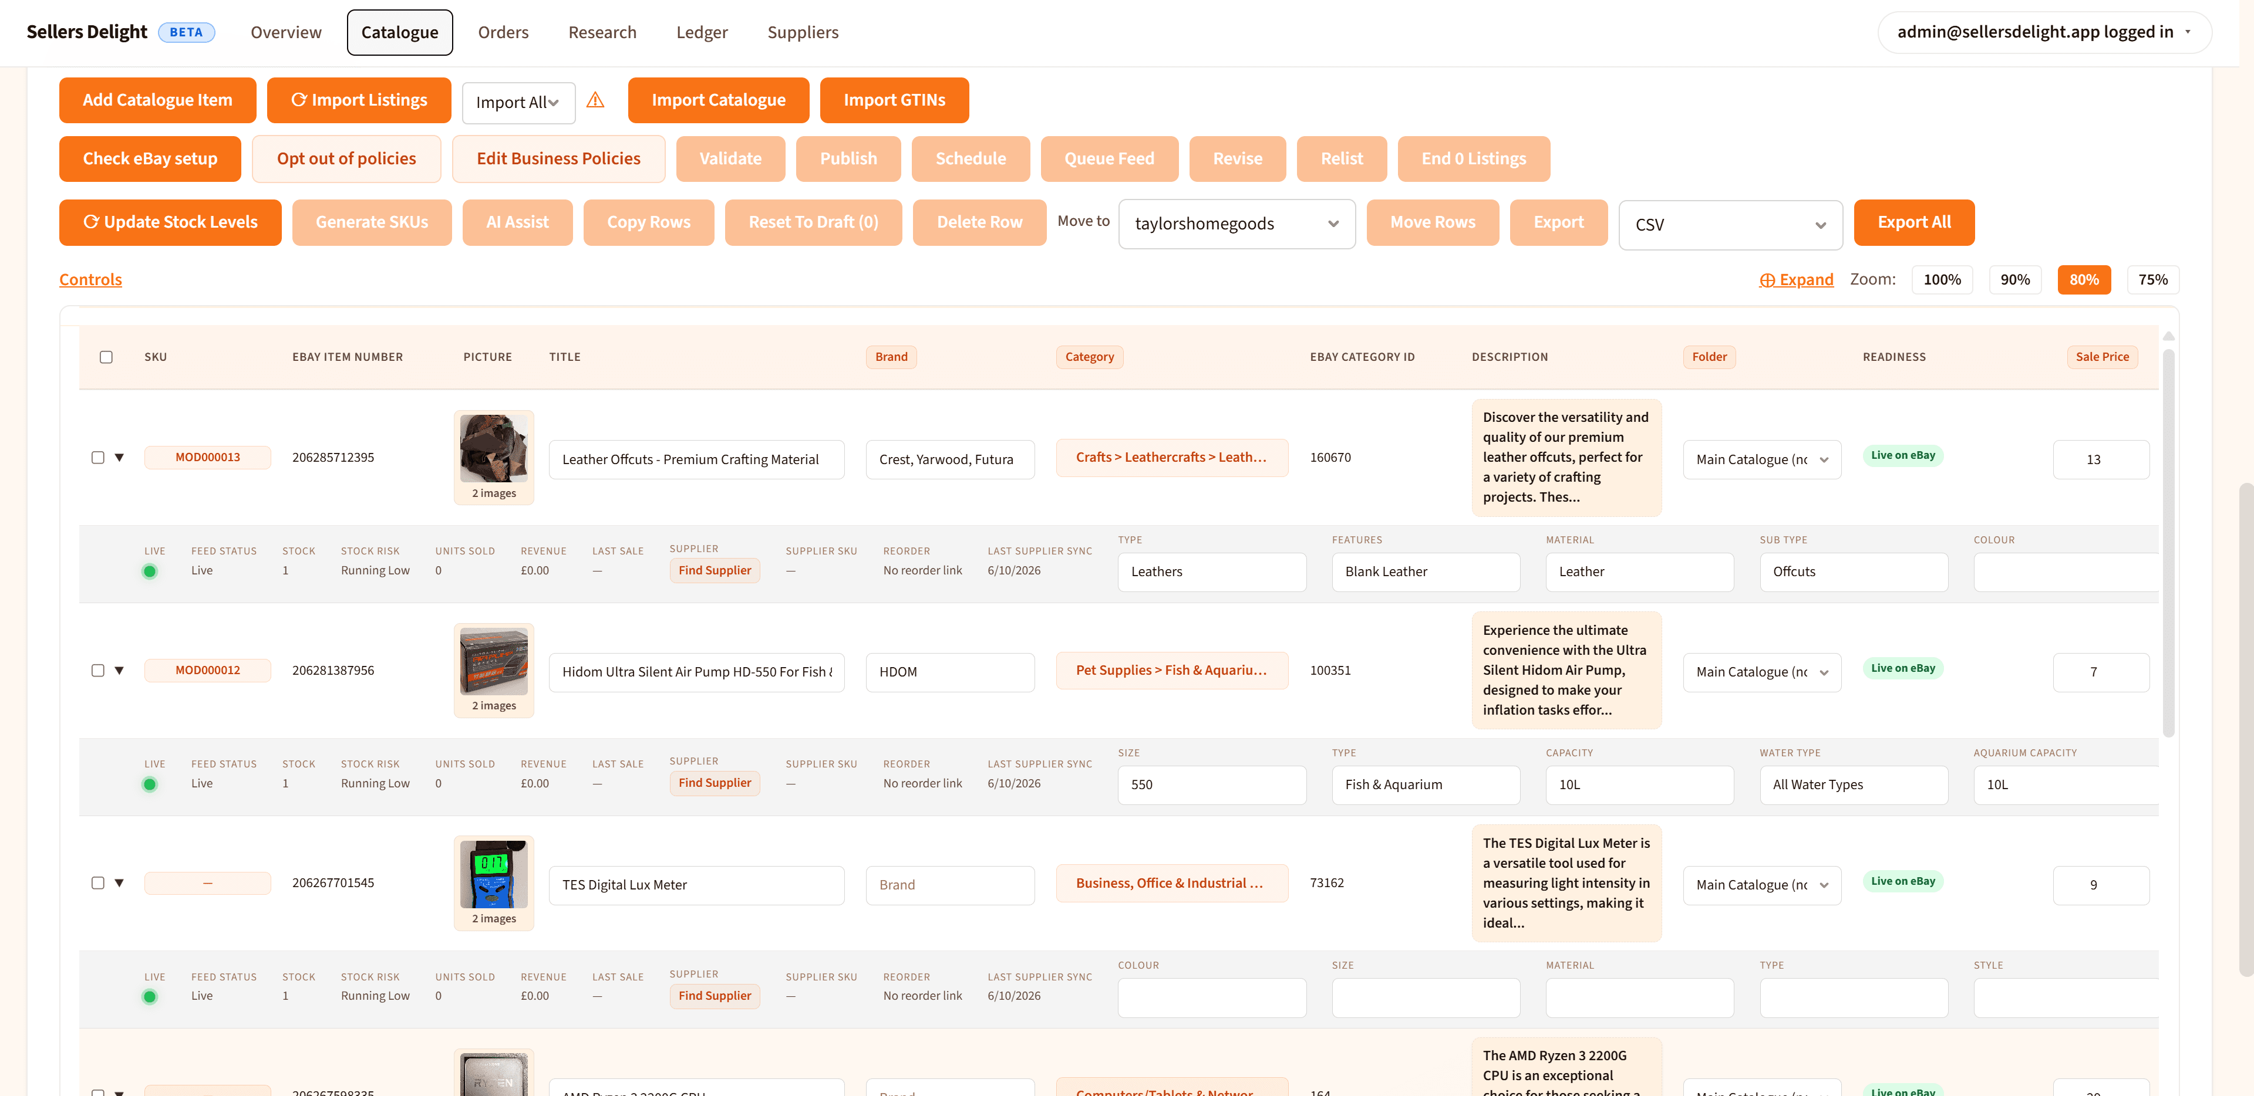
Task: Open the taylorshomegoods Move to dropdown
Action: pos(1237,224)
